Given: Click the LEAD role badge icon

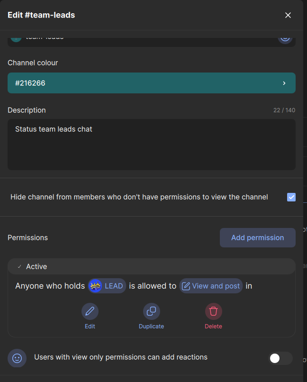Looking at the screenshot, I should tap(95, 286).
